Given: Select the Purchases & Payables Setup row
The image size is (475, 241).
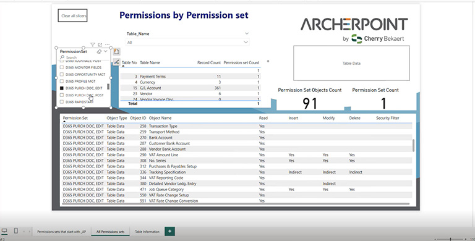Looking at the screenshot, I should [237, 166].
